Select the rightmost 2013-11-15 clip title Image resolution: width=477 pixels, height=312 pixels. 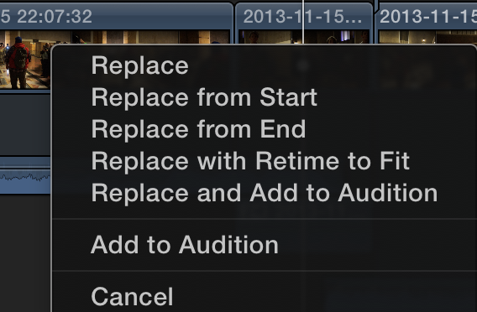pos(428,17)
